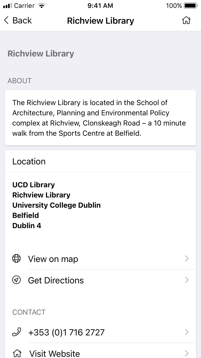
Task: Select the globe icon beside View on map
Action: click(x=16, y=258)
